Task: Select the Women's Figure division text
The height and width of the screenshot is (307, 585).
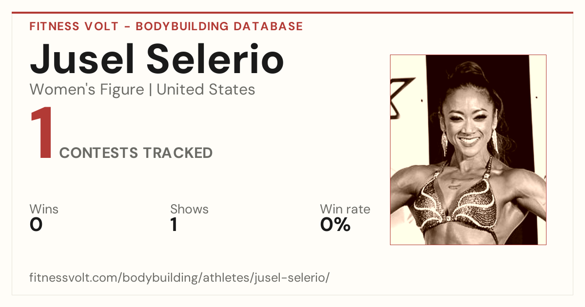Action: 87,90
